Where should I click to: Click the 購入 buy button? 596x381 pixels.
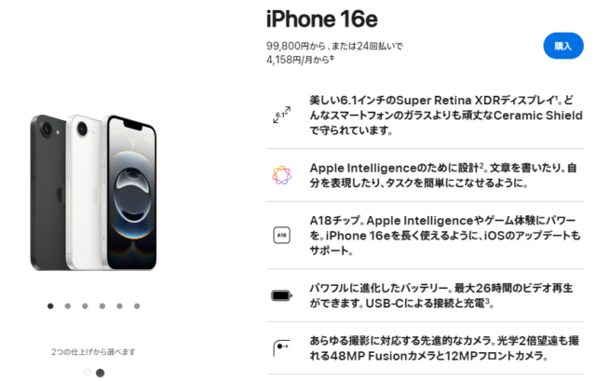[563, 46]
